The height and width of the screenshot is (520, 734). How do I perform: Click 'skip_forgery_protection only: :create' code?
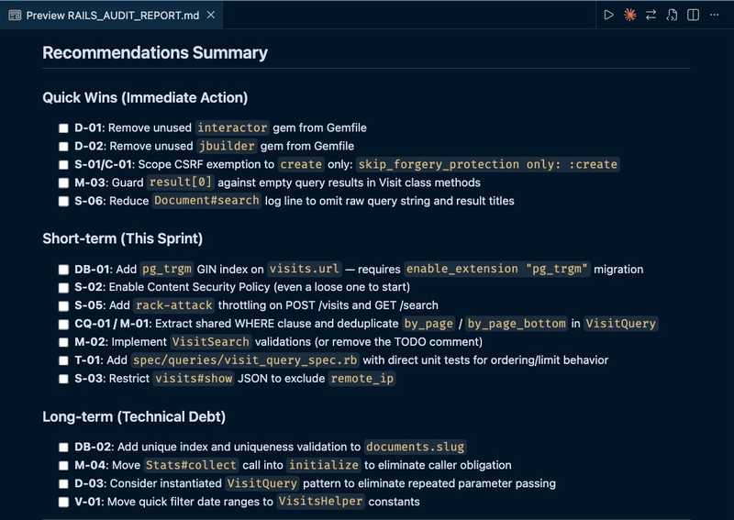click(487, 164)
